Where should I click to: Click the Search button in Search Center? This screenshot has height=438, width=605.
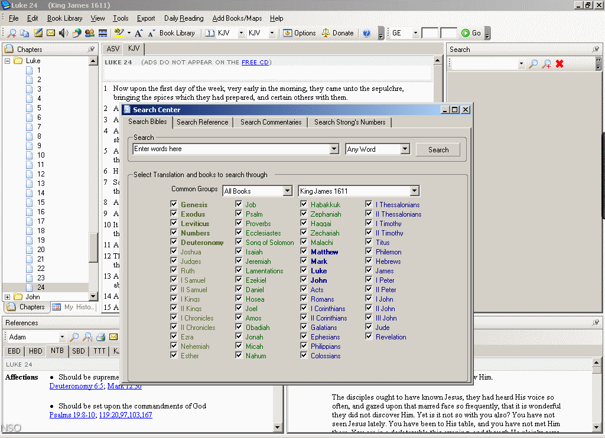[x=438, y=149]
